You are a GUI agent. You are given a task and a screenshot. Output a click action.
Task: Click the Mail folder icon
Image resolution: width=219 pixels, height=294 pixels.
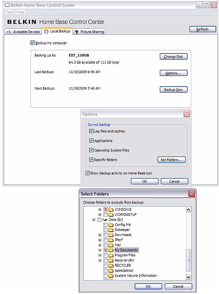coord(111,245)
